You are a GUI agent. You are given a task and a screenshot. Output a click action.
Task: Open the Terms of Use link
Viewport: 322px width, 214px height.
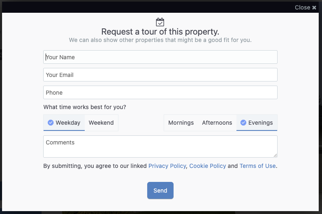click(x=257, y=166)
